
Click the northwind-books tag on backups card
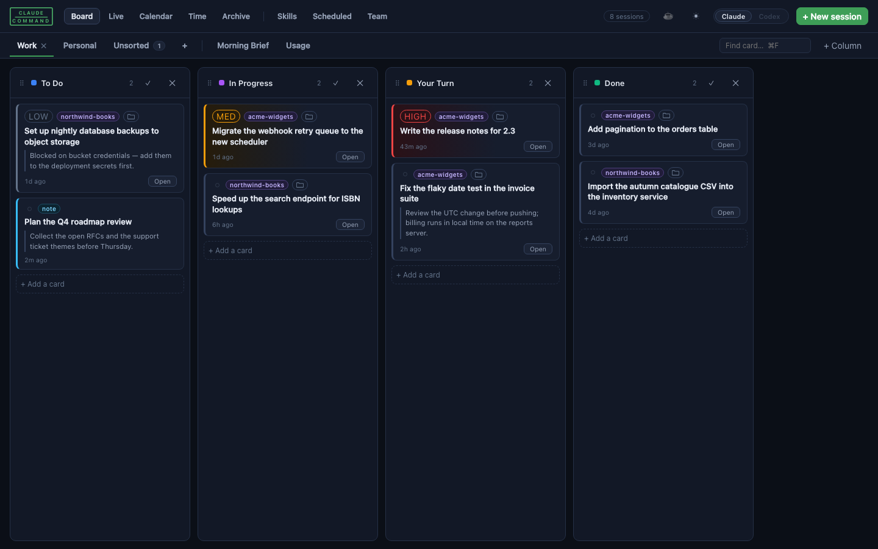tap(88, 117)
